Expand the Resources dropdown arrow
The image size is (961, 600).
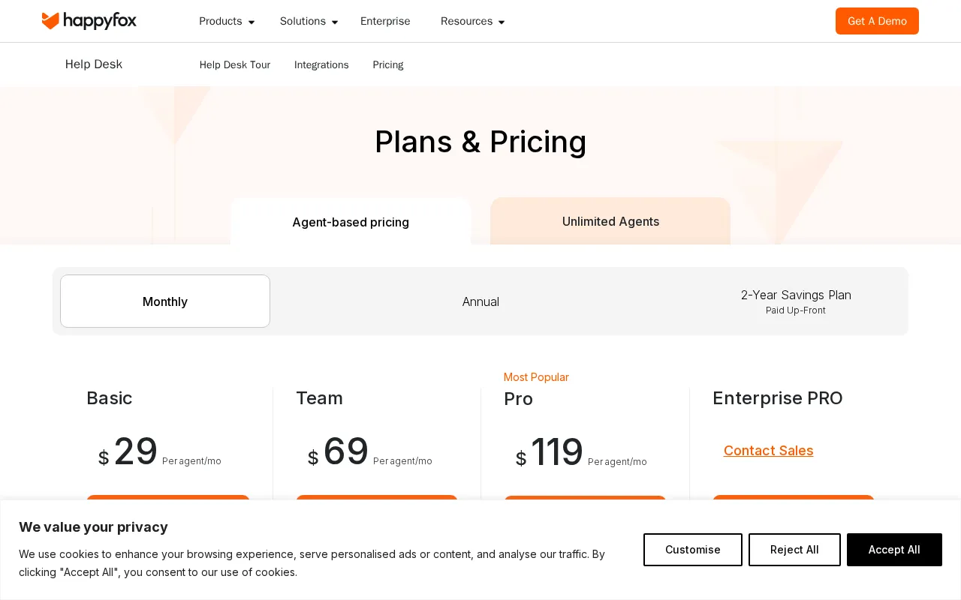tap(502, 22)
